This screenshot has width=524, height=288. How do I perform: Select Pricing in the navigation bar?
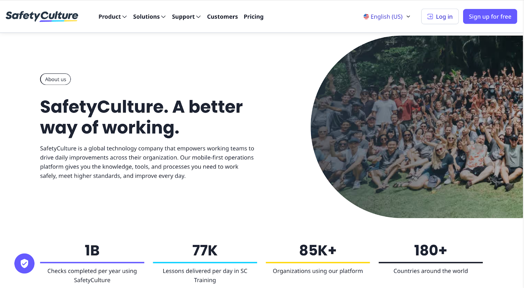253,16
